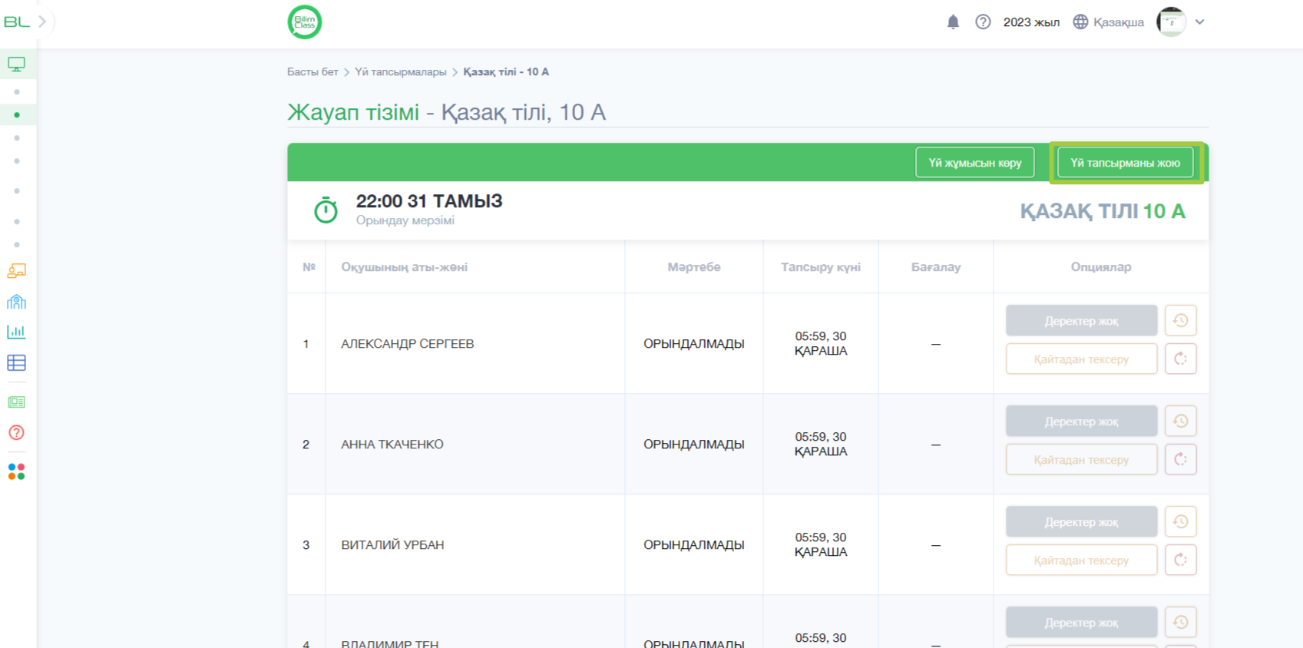Image resolution: width=1303 pixels, height=648 pixels.
Task: Click Үй тапсырманы жою button
Action: 1126,163
